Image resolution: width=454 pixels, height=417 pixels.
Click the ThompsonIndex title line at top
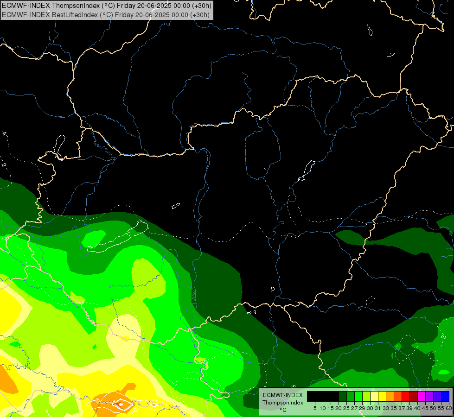107,6
